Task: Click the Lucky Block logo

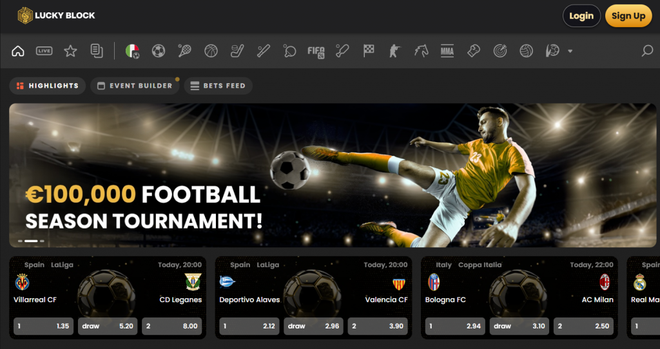Action: coord(56,15)
